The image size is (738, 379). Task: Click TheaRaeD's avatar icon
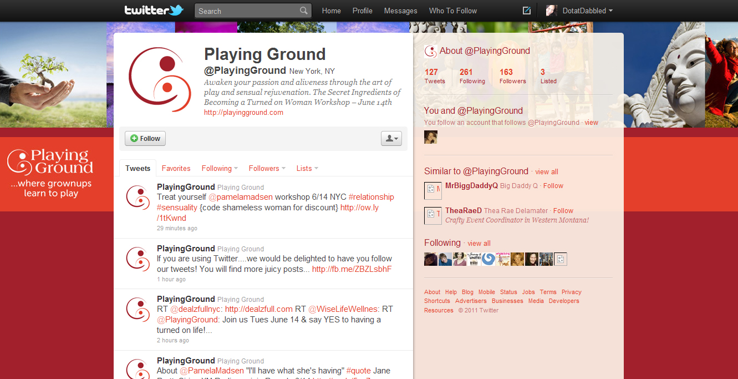[432, 215]
